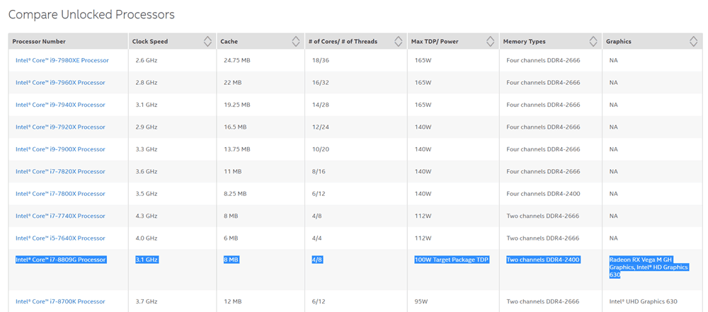Click the Intel Core i9-7940X link
This screenshot has width=708, height=312.
[x=60, y=105]
